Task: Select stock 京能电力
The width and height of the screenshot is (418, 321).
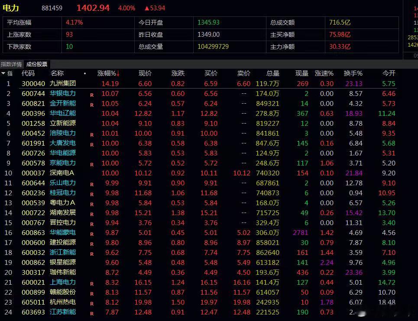Action: [63, 163]
